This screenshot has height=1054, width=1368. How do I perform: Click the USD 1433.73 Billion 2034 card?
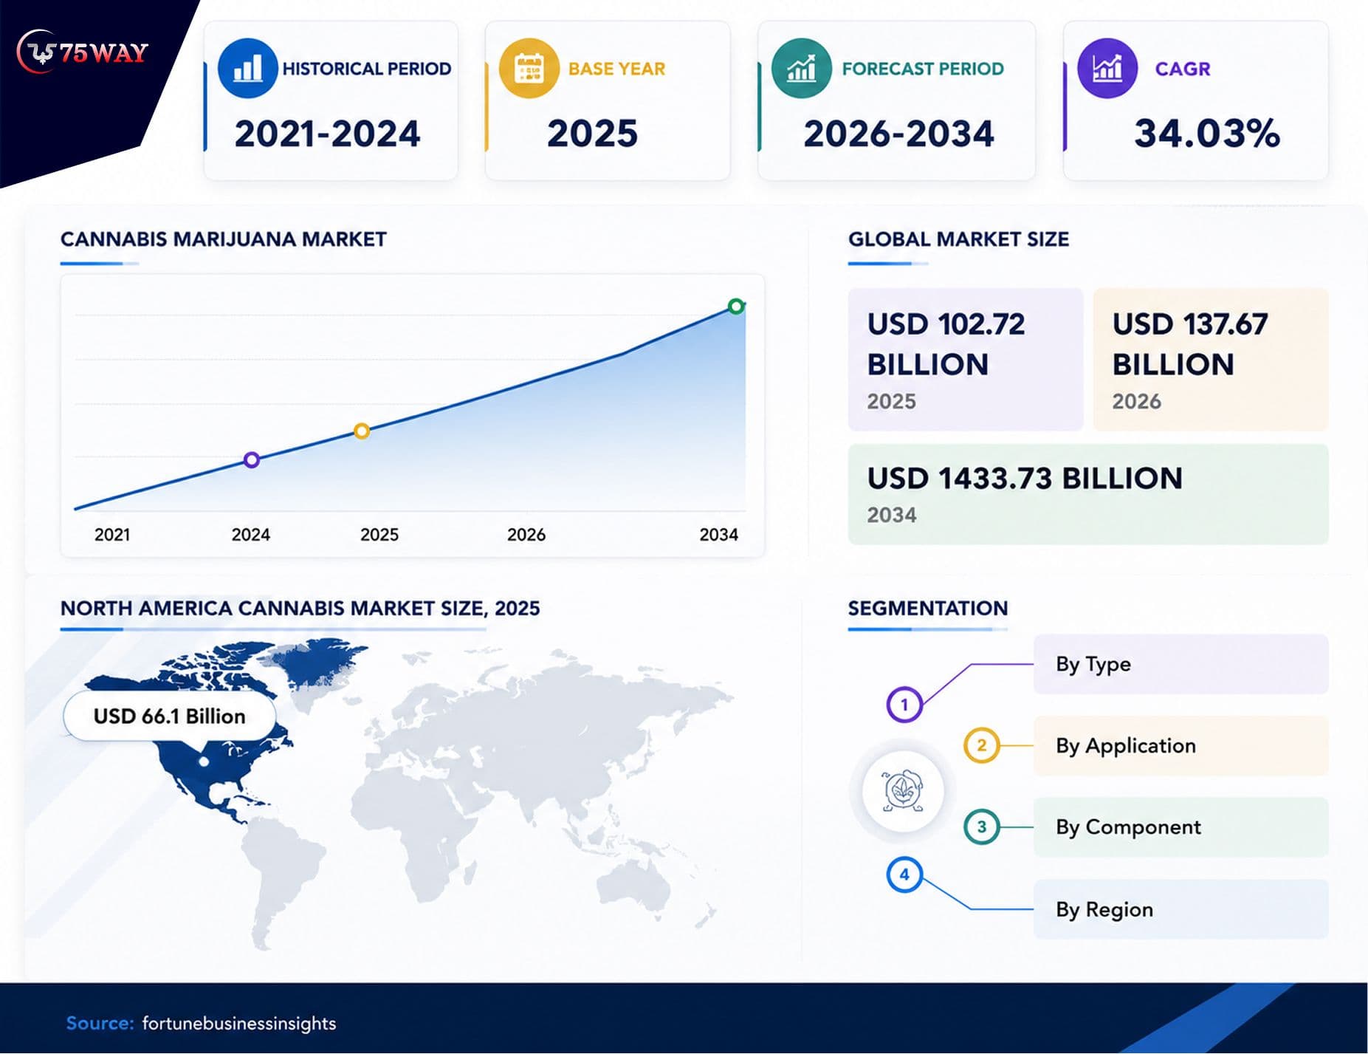click(x=1088, y=494)
